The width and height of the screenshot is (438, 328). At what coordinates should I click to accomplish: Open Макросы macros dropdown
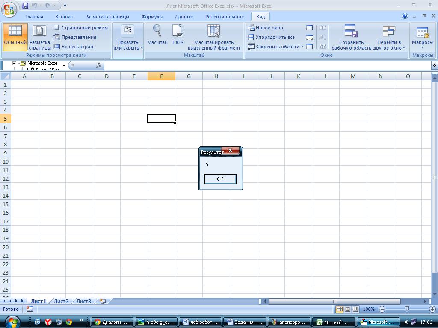(x=422, y=37)
